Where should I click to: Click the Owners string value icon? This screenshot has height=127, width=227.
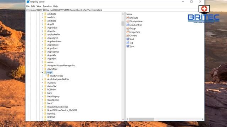[128, 35]
